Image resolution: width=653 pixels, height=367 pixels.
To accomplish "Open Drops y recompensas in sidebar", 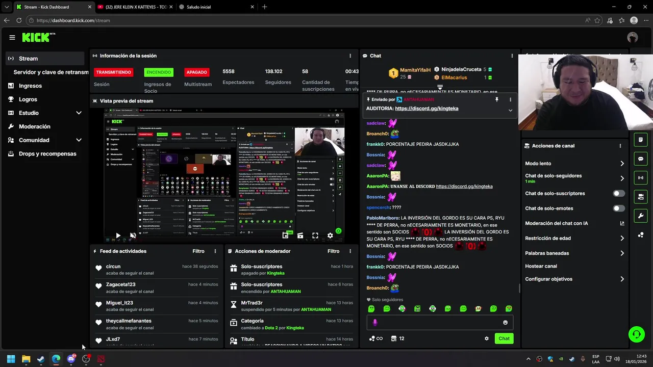I will [47, 153].
